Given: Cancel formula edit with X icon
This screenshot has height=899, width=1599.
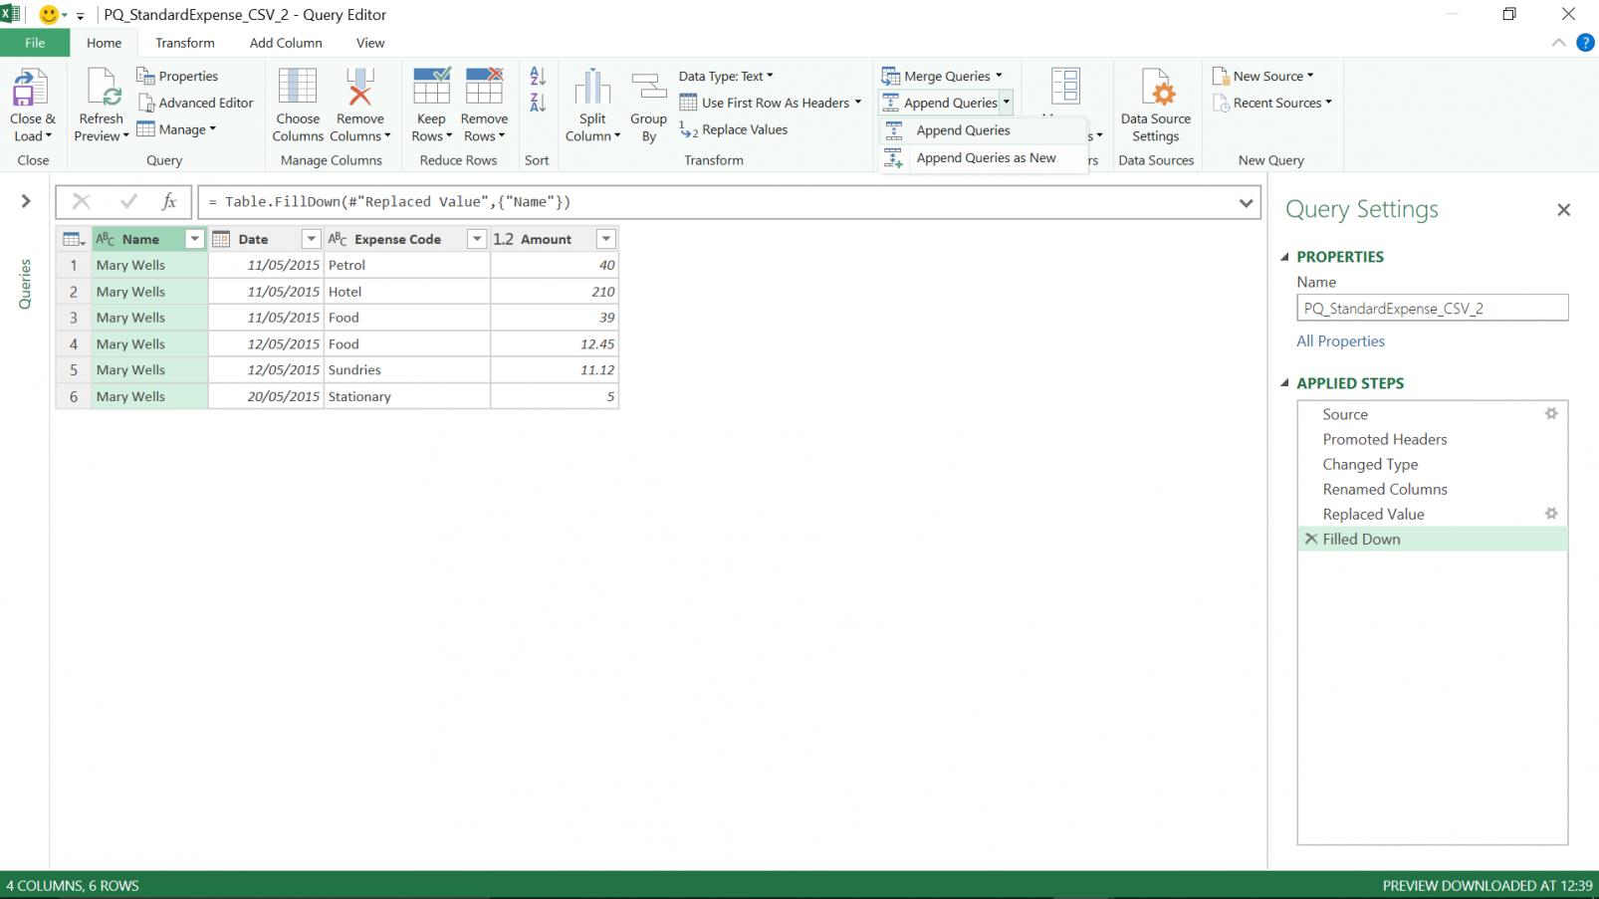Looking at the screenshot, I should (81, 201).
